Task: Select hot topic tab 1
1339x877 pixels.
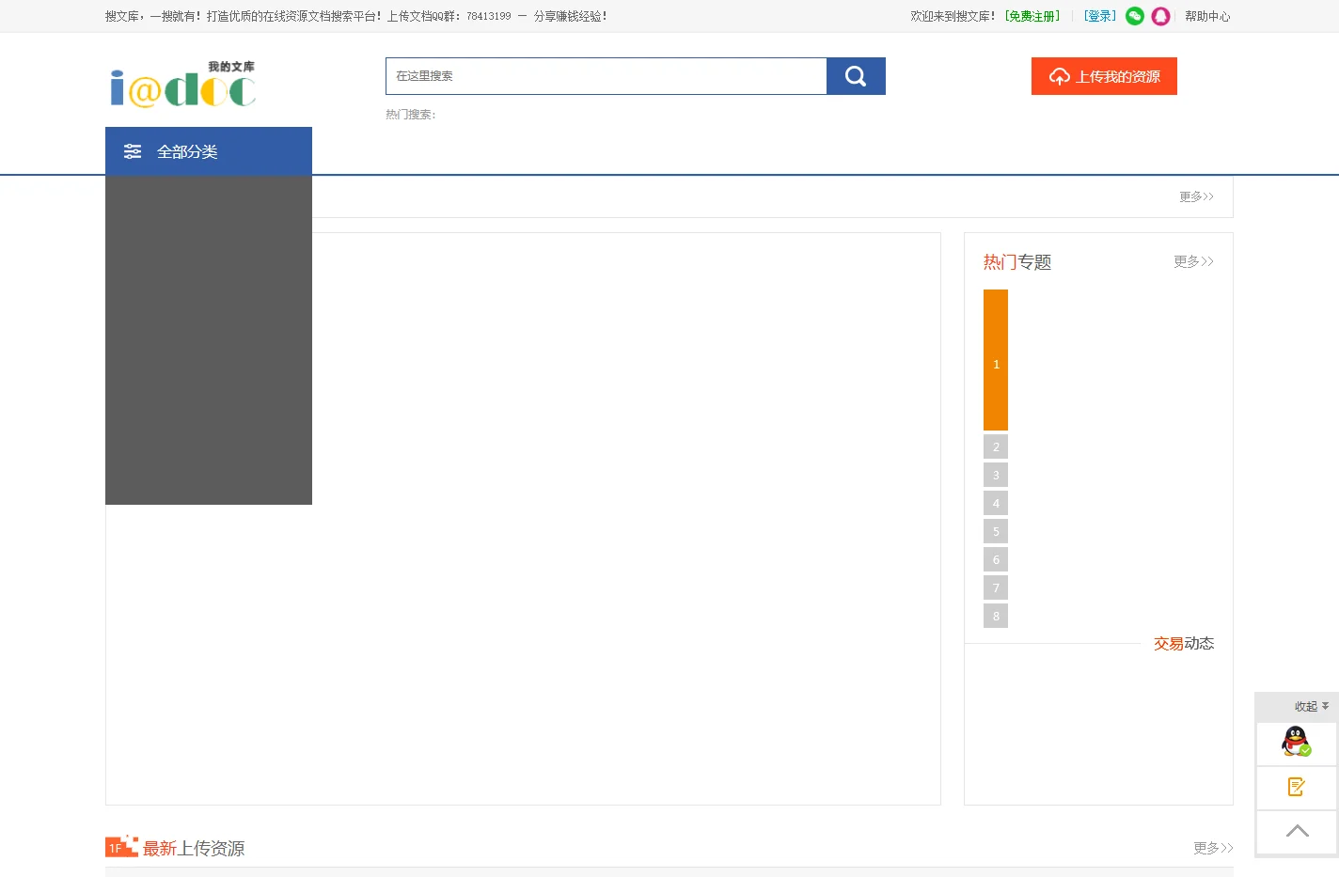Action: coord(996,360)
